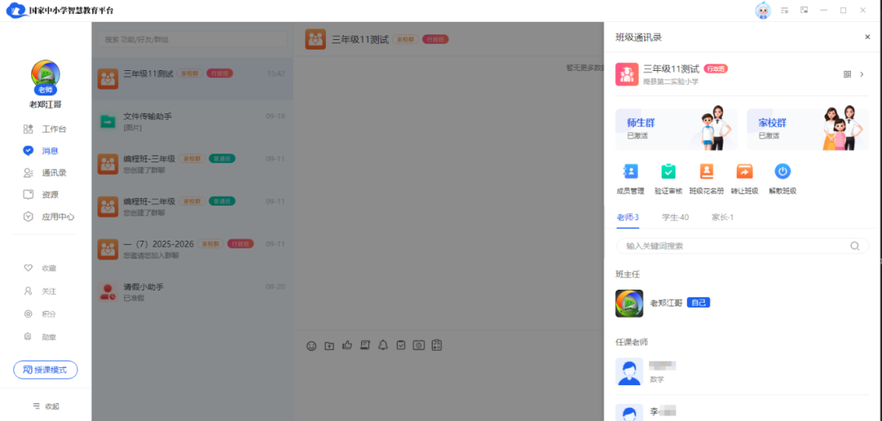Select the 数学 teacher entry

(x=742, y=372)
